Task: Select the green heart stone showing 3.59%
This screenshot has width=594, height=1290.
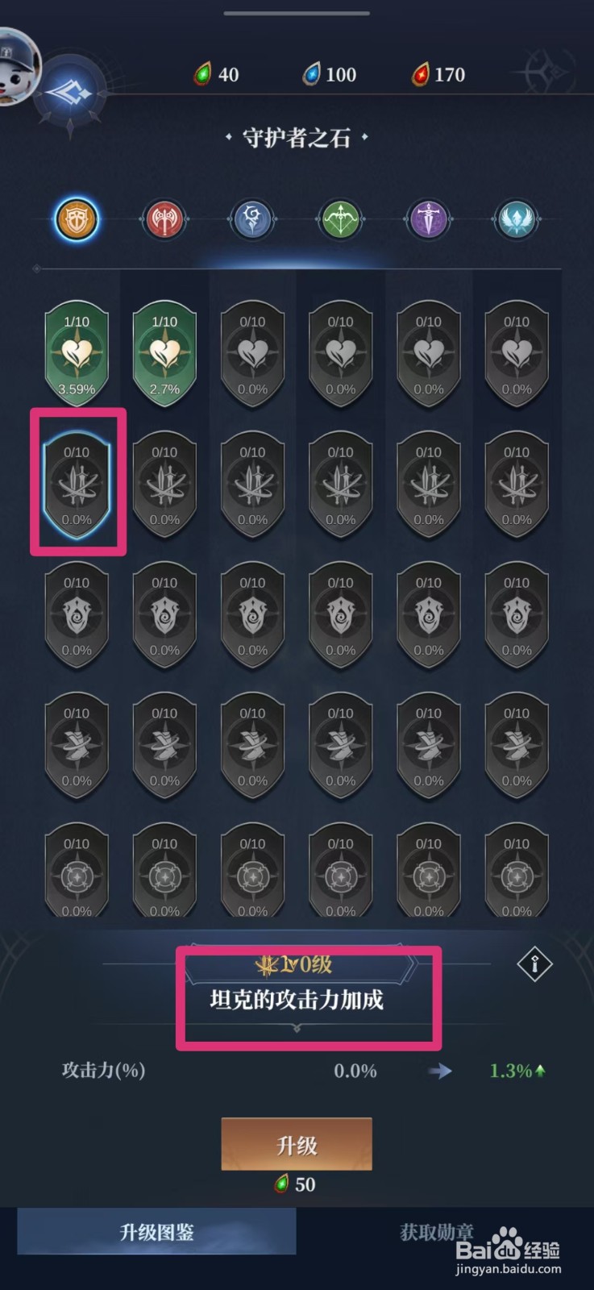Action: [77, 352]
